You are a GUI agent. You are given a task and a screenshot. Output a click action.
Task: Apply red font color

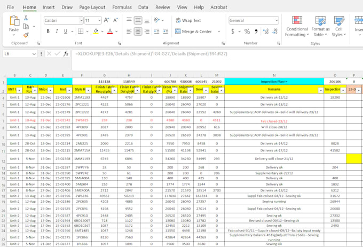point(110,31)
